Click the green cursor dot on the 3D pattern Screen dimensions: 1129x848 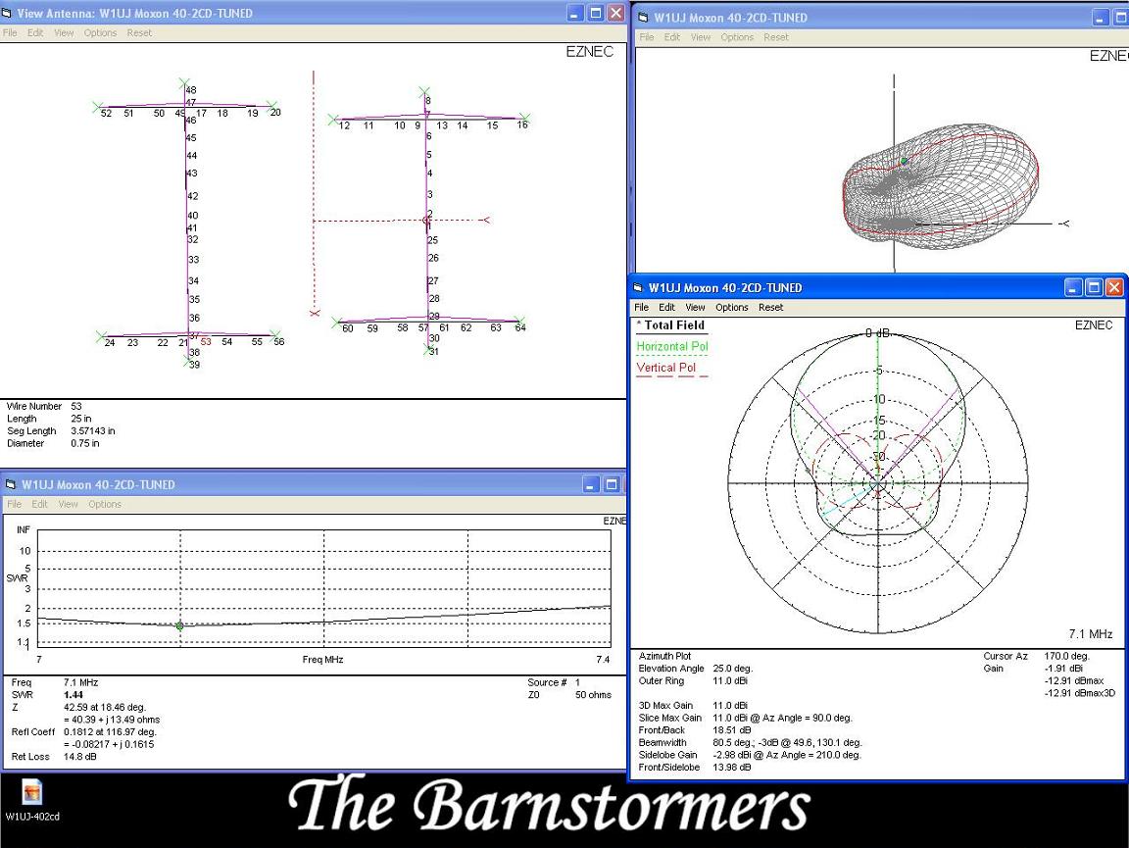click(x=905, y=162)
